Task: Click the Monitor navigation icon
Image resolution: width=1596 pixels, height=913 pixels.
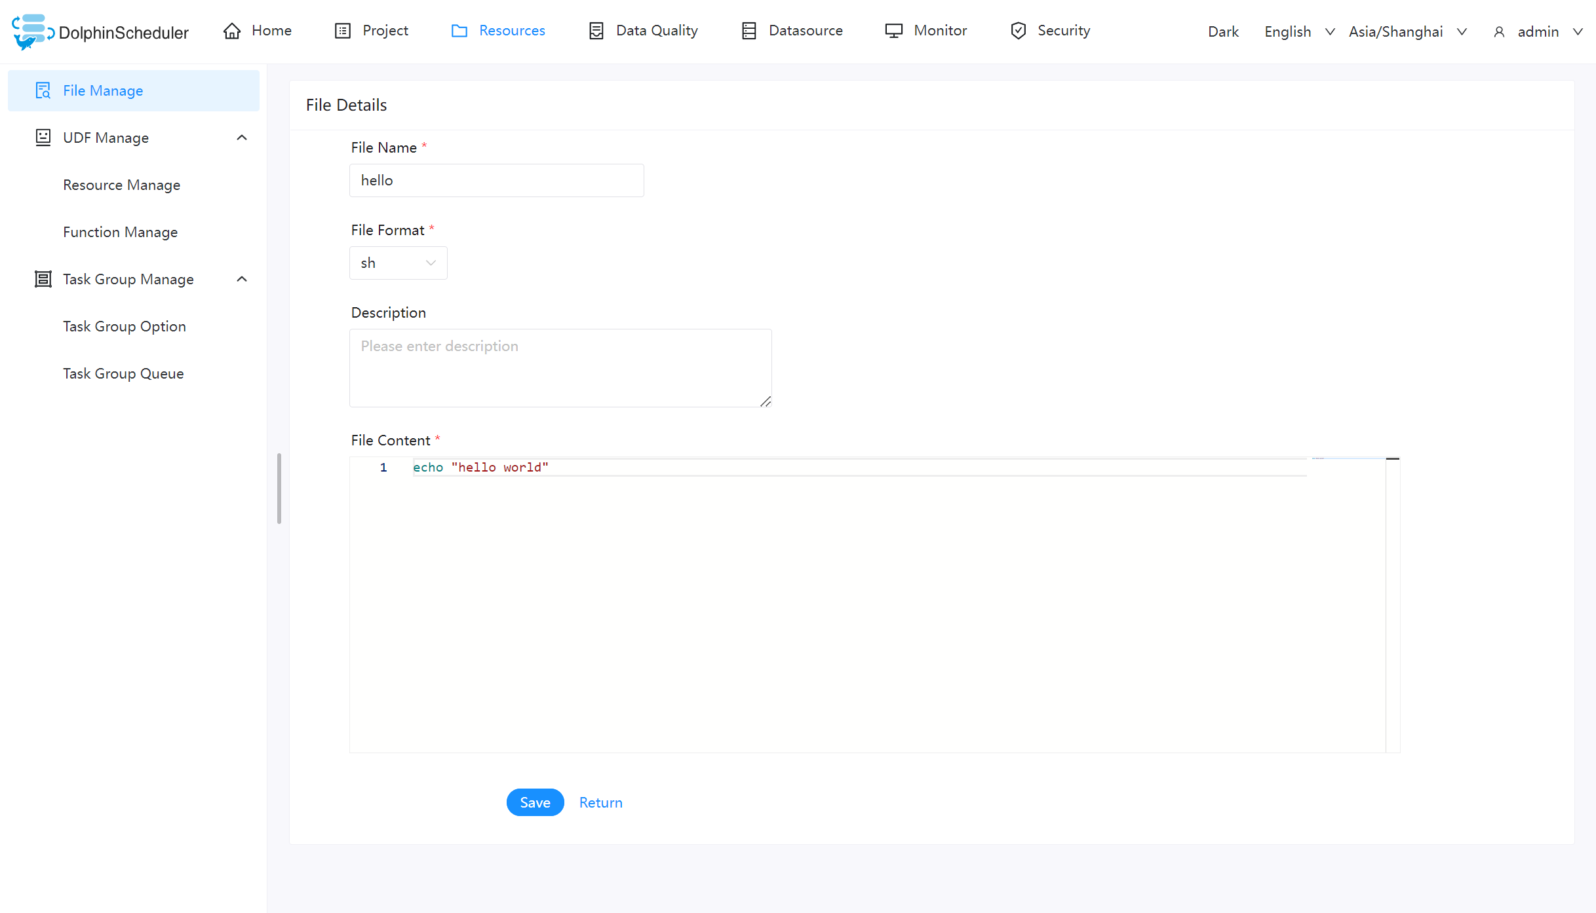Action: (x=893, y=29)
